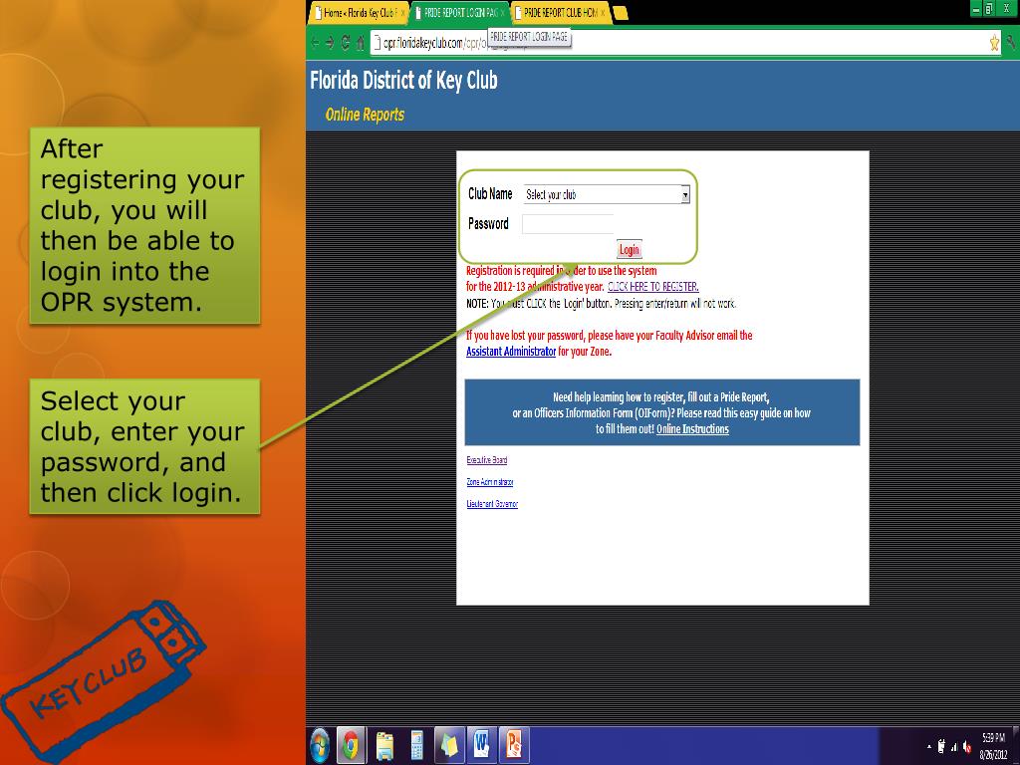Click the Password input field
Image resolution: width=1020 pixels, height=765 pixels.
[x=568, y=224]
